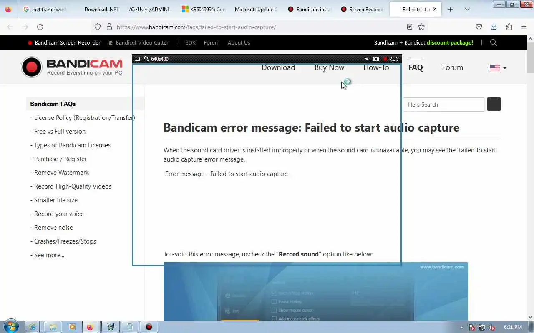Reload the page in Firefox

click(40, 27)
